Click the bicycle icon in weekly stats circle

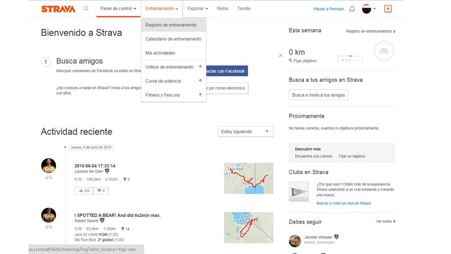point(384,51)
